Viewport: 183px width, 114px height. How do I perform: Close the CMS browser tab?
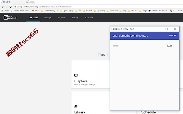click(27, 2)
